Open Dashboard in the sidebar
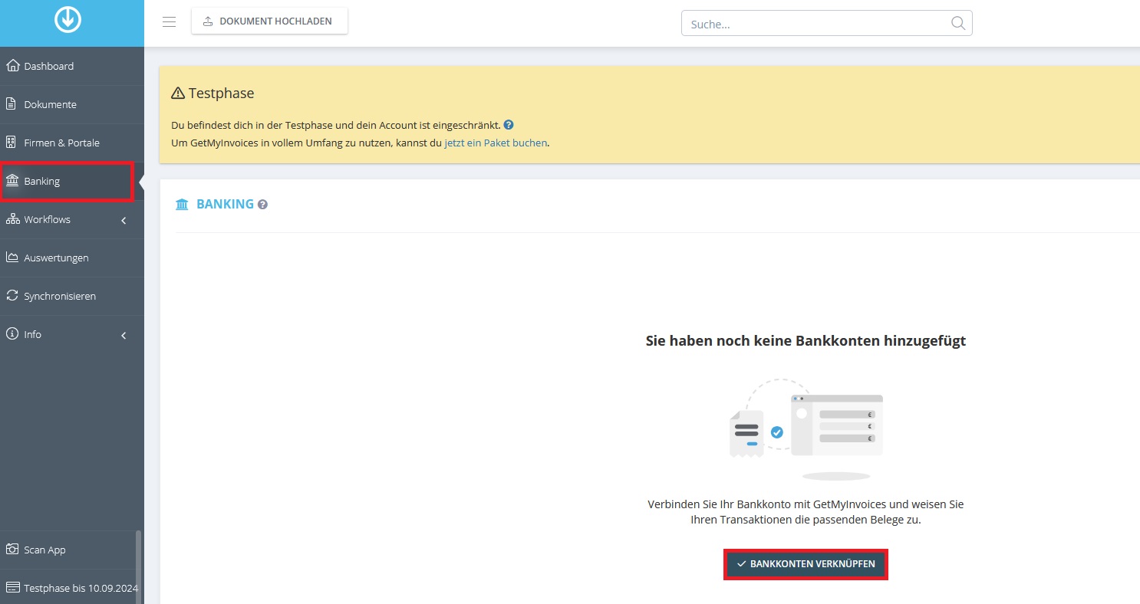 [x=72, y=66]
